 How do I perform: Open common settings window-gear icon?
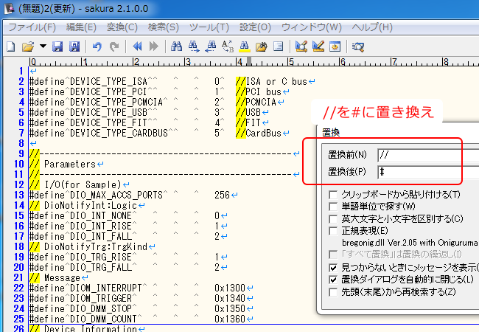(335, 46)
